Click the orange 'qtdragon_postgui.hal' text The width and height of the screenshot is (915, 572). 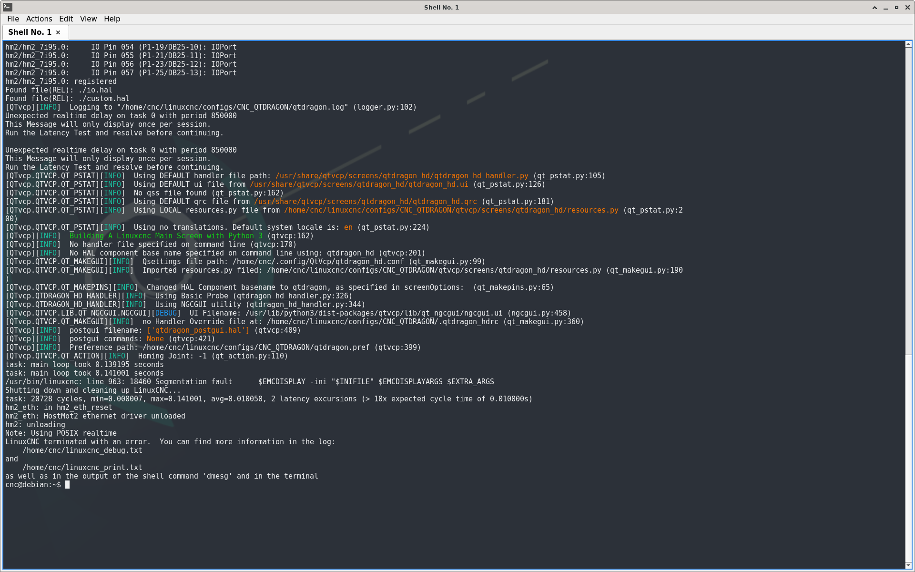[198, 330]
